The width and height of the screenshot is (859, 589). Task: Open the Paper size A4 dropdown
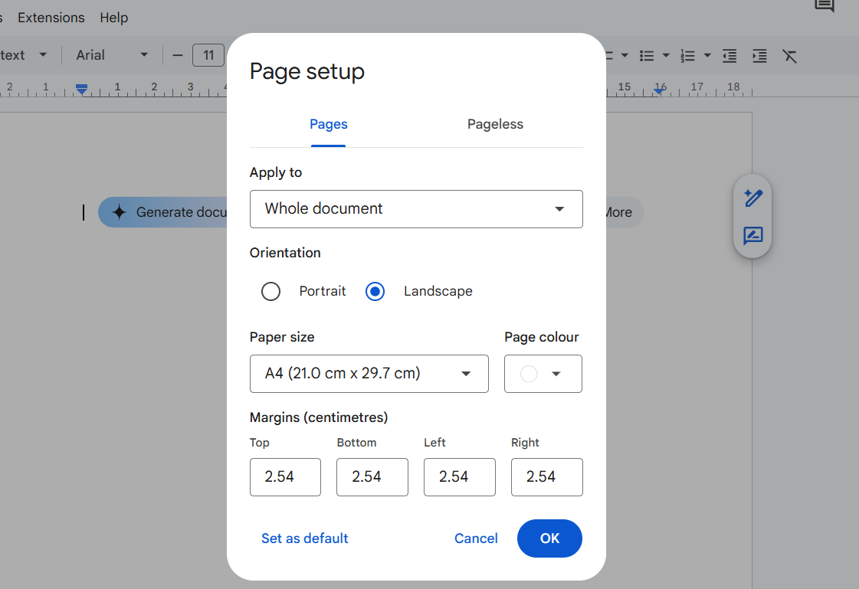(369, 374)
